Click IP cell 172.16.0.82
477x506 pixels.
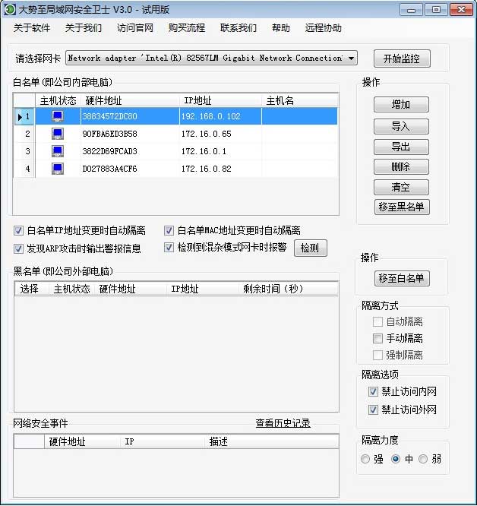220,169
